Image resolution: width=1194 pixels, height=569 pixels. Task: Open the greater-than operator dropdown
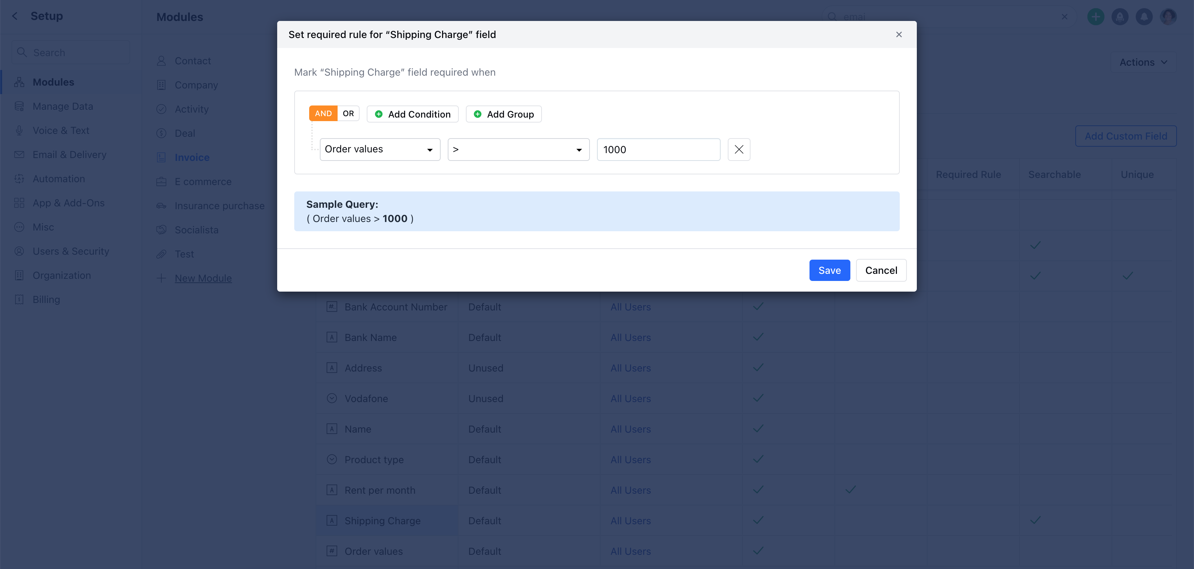pyautogui.click(x=518, y=149)
